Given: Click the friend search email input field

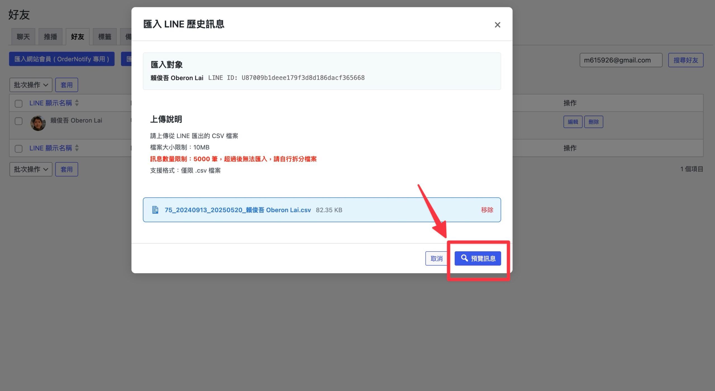Looking at the screenshot, I should coord(621,60).
